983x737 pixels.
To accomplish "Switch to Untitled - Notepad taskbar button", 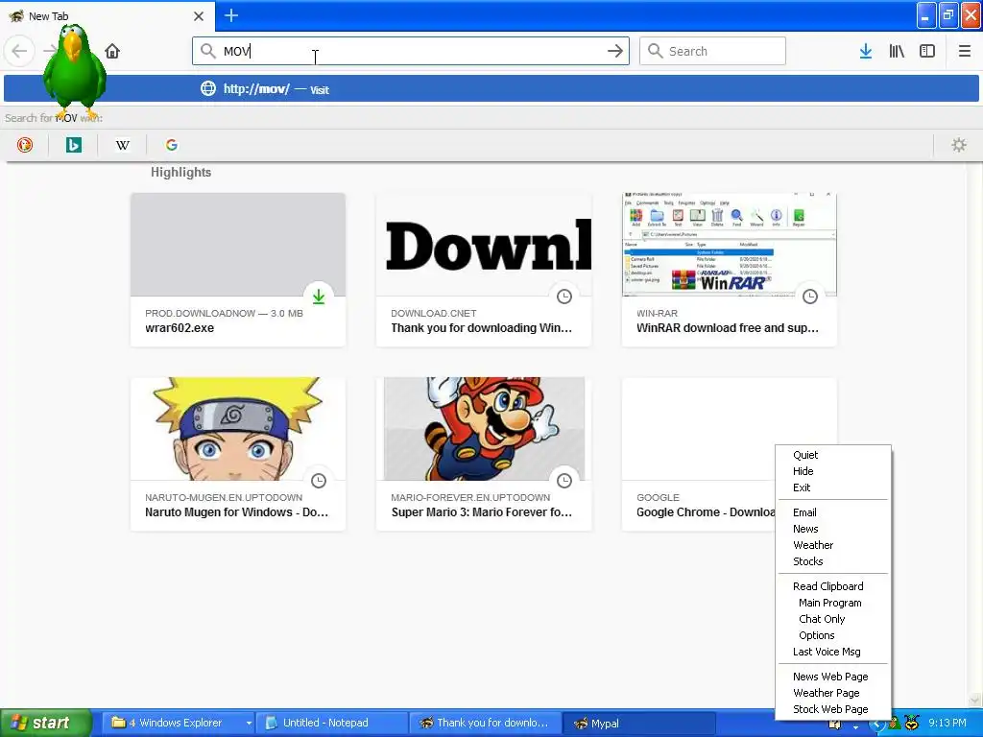I will [331, 724].
